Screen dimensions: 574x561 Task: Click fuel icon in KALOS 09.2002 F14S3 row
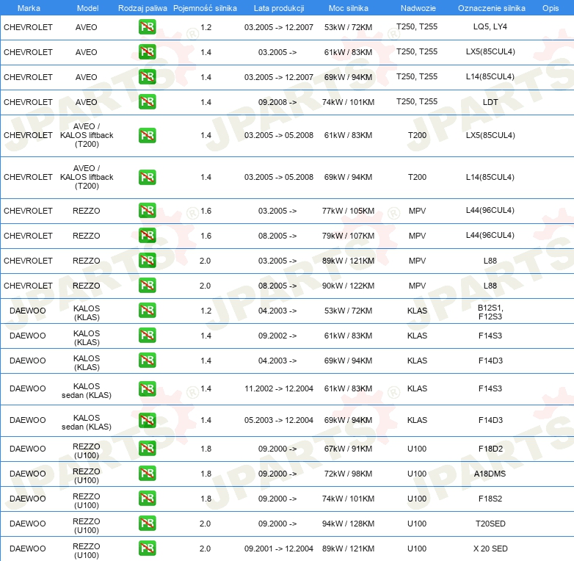(147, 335)
